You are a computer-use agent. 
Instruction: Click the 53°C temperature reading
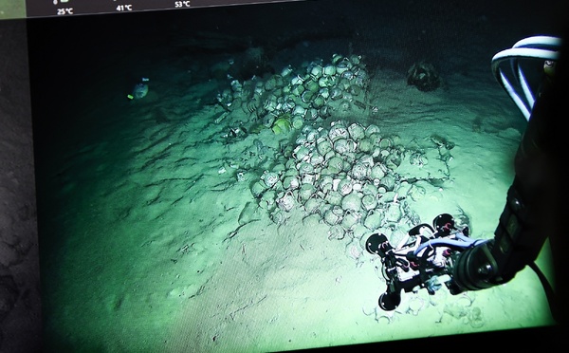[x=182, y=4]
